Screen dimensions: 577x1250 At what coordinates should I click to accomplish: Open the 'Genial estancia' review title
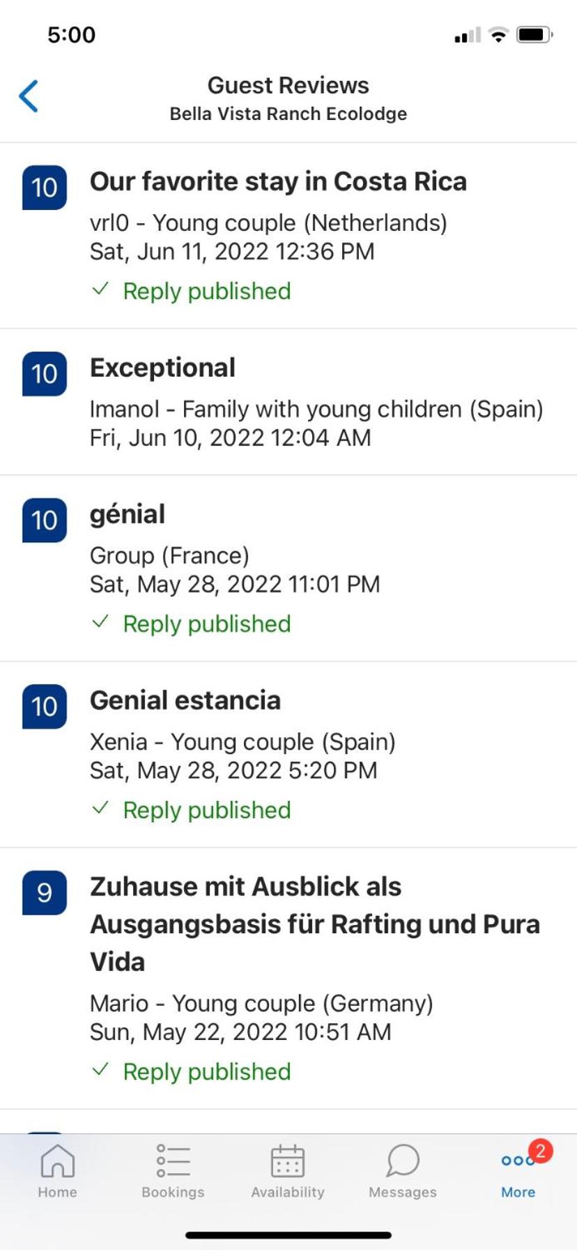point(185,701)
